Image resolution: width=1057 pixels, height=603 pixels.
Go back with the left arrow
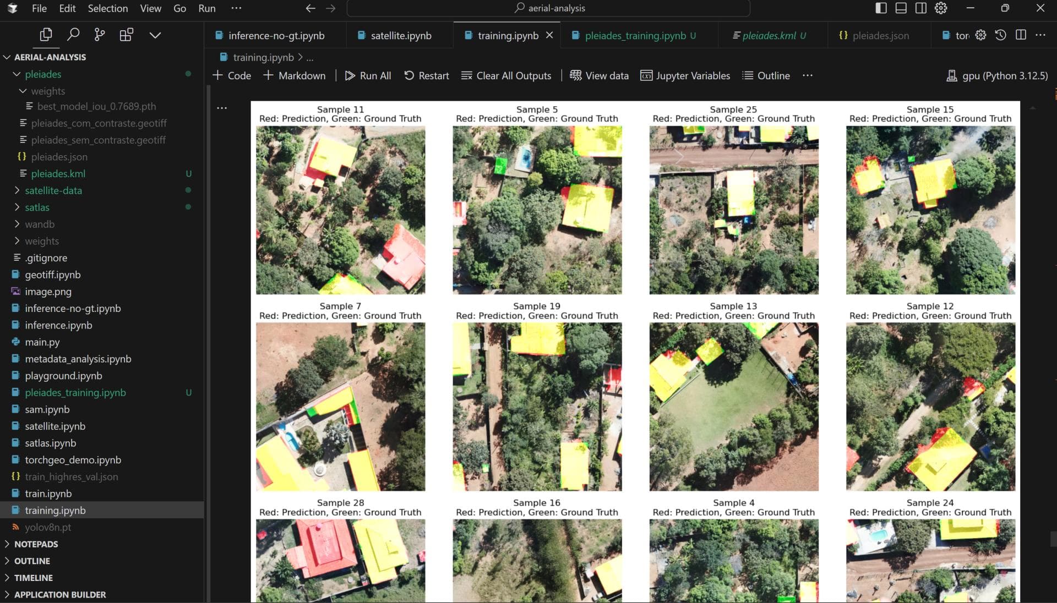tap(310, 8)
